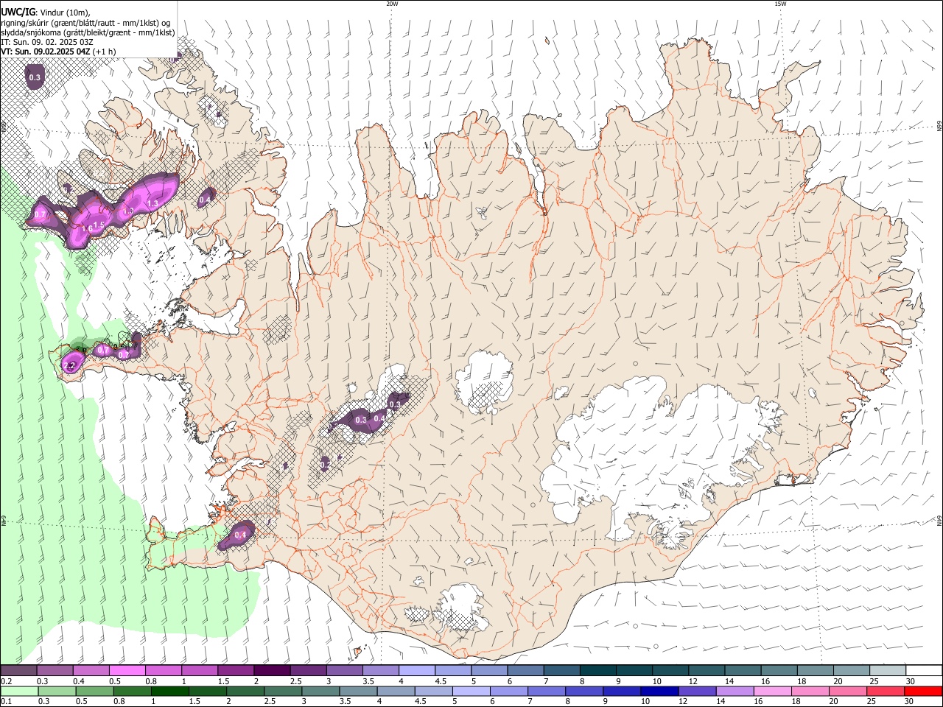Click the "0.1" legend value label
This screenshot has width=943, height=707.
tap(6, 702)
